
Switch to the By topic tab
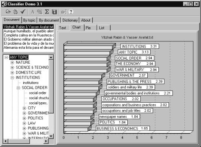(x=29, y=20)
